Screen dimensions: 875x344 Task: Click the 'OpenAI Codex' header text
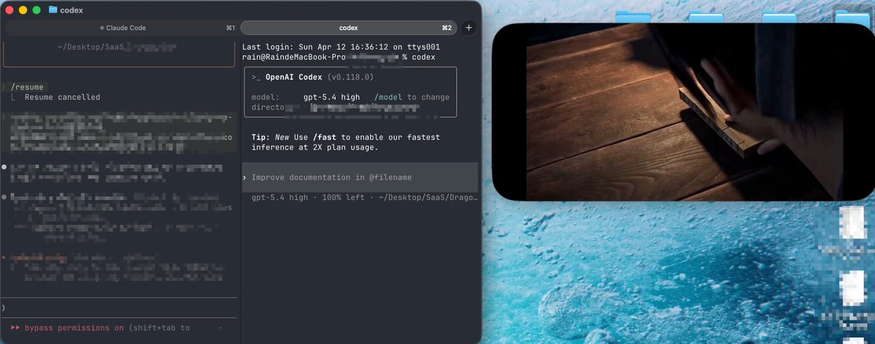point(294,77)
